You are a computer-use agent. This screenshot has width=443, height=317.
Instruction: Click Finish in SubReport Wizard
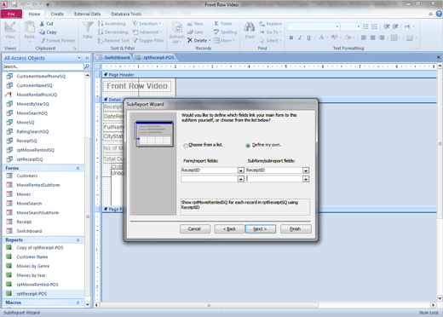(x=296, y=229)
